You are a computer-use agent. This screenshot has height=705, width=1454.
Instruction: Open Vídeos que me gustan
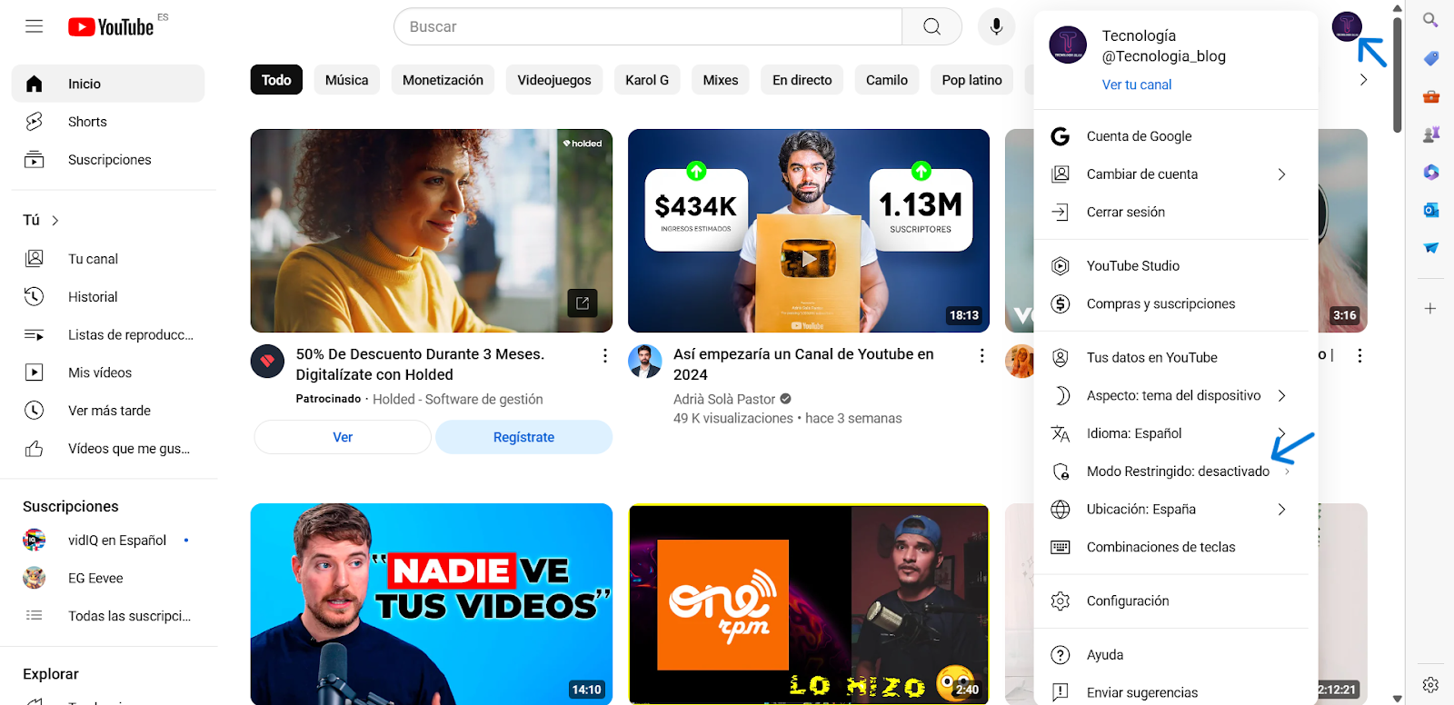click(x=108, y=449)
